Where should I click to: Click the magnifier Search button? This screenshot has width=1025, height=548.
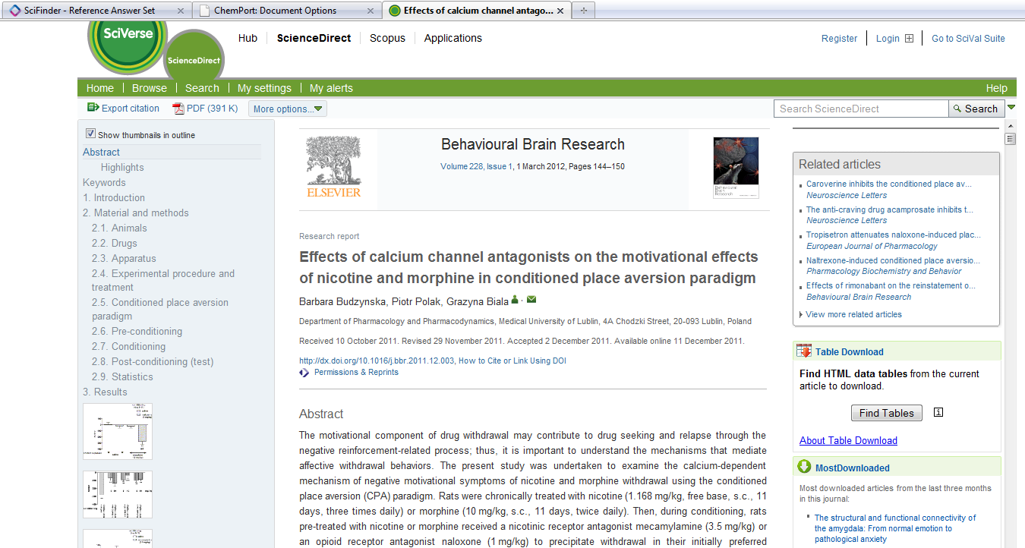[976, 109]
